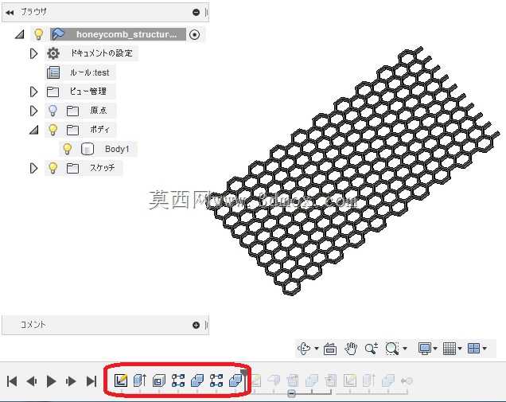Click the gear icon for ドキュメントの設定

point(53,53)
